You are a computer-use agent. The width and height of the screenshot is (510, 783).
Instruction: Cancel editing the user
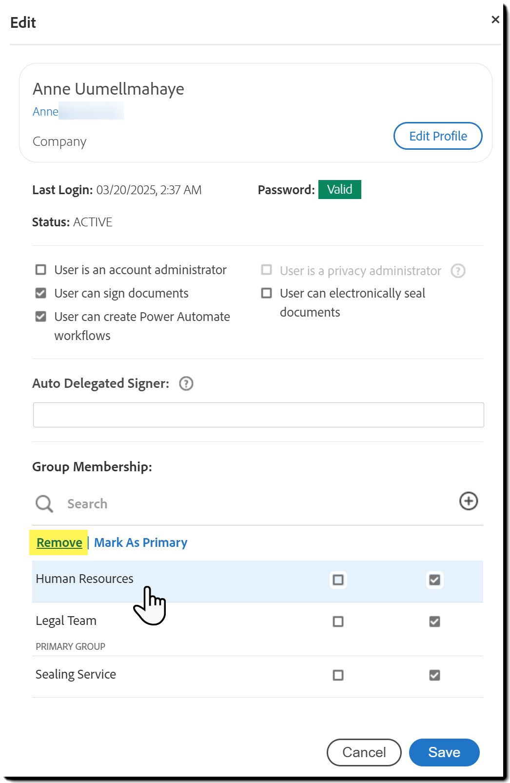pyautogui.click(x=364, y=752)
